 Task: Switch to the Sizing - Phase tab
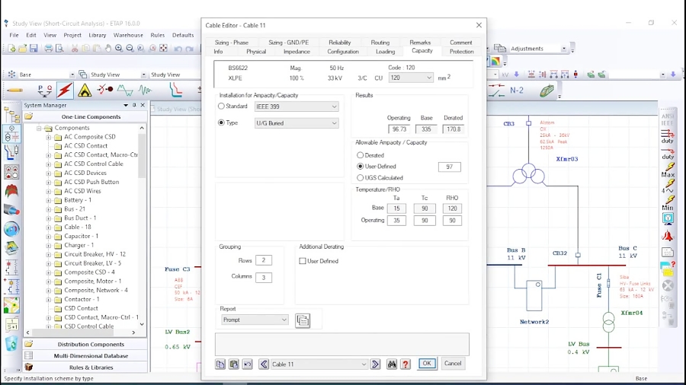232,43
